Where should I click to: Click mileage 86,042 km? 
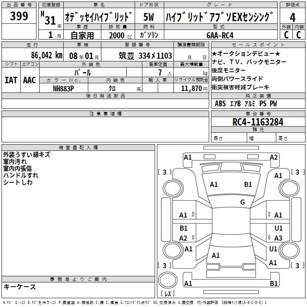tap(46, 55)
